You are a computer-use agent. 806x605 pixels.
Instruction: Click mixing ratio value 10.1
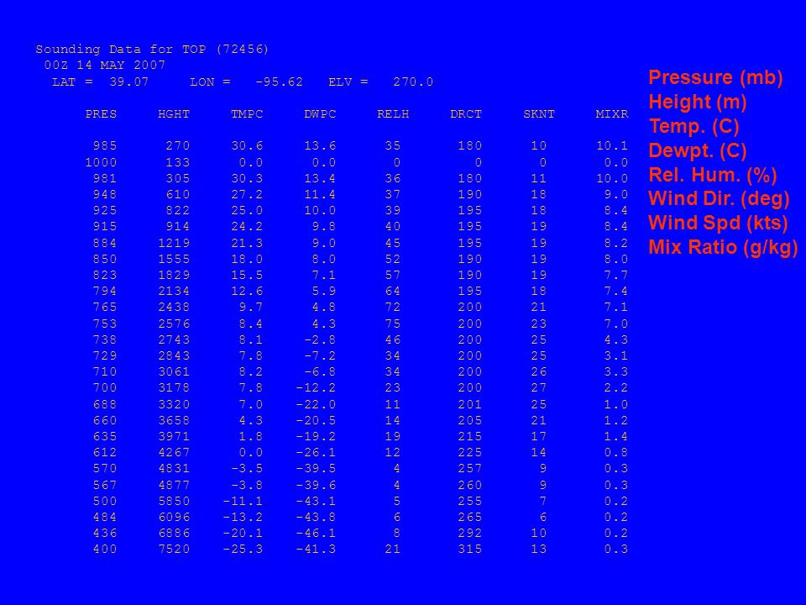tap(612, 146)
